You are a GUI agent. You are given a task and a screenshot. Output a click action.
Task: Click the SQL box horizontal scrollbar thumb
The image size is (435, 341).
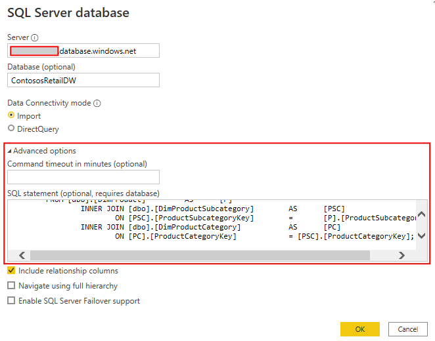(200, 255)
